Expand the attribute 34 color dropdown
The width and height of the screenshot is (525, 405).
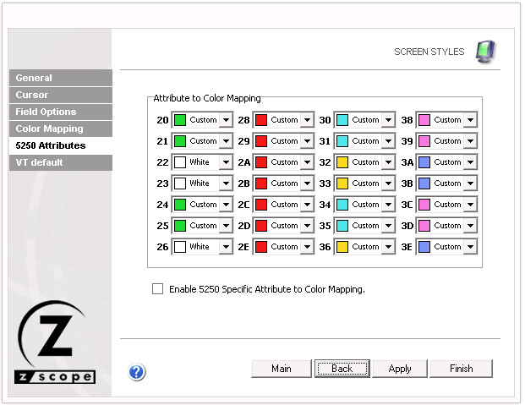(388, 205)
